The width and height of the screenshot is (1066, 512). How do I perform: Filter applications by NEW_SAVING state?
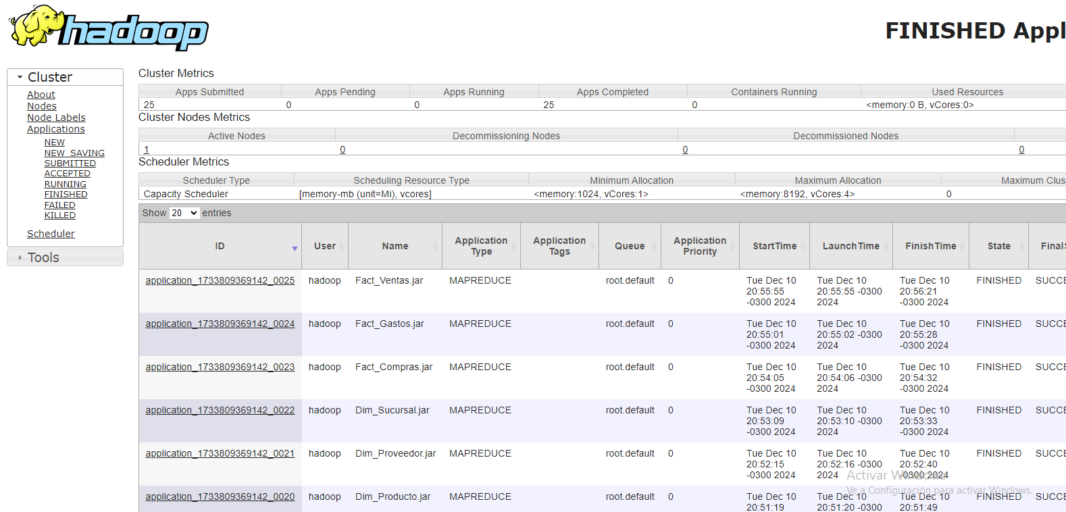tap(74, 153)
